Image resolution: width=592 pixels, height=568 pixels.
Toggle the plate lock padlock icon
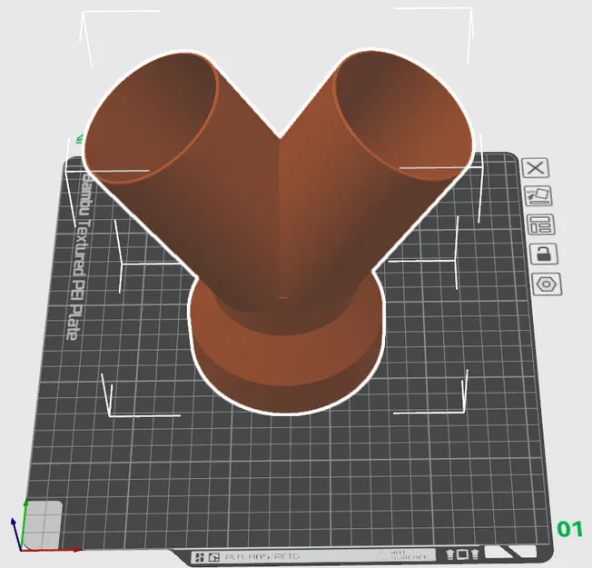[544, 254]
